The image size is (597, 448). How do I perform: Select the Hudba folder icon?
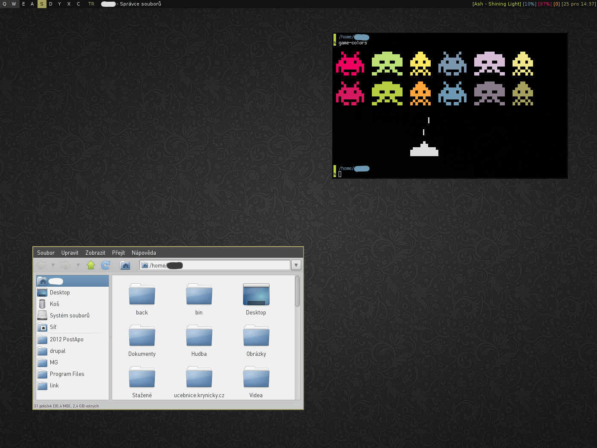(199, 335)
